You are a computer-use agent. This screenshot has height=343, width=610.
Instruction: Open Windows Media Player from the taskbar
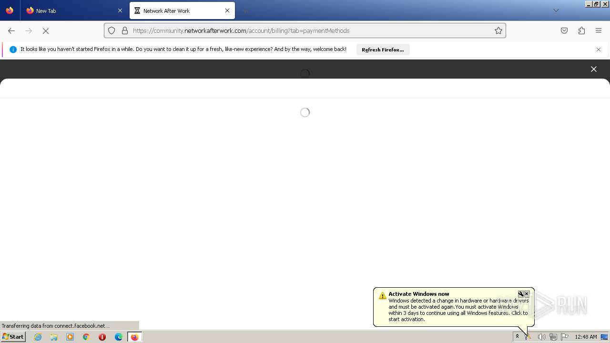[70, 337]
